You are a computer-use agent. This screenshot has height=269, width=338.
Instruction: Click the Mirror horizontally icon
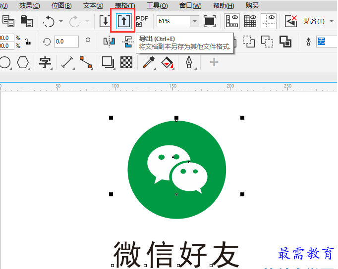(x=110, y=42)
